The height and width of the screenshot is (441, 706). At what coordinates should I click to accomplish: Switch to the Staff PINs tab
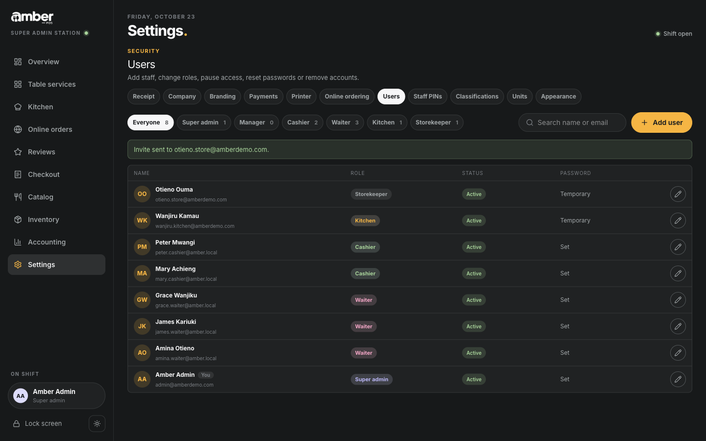[x=428, y=97]
